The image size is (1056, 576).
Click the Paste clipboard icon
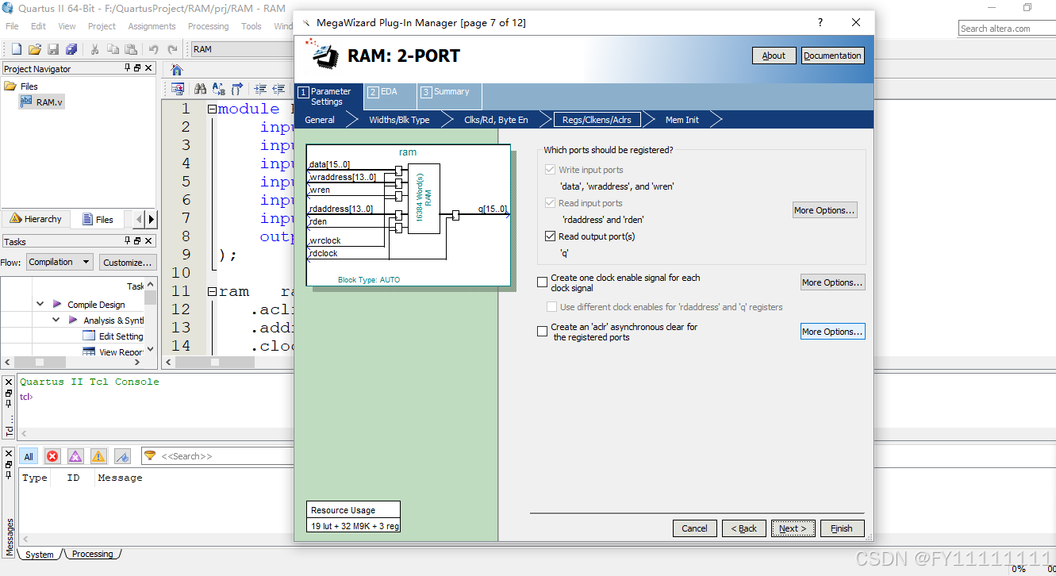pos(129,49)
